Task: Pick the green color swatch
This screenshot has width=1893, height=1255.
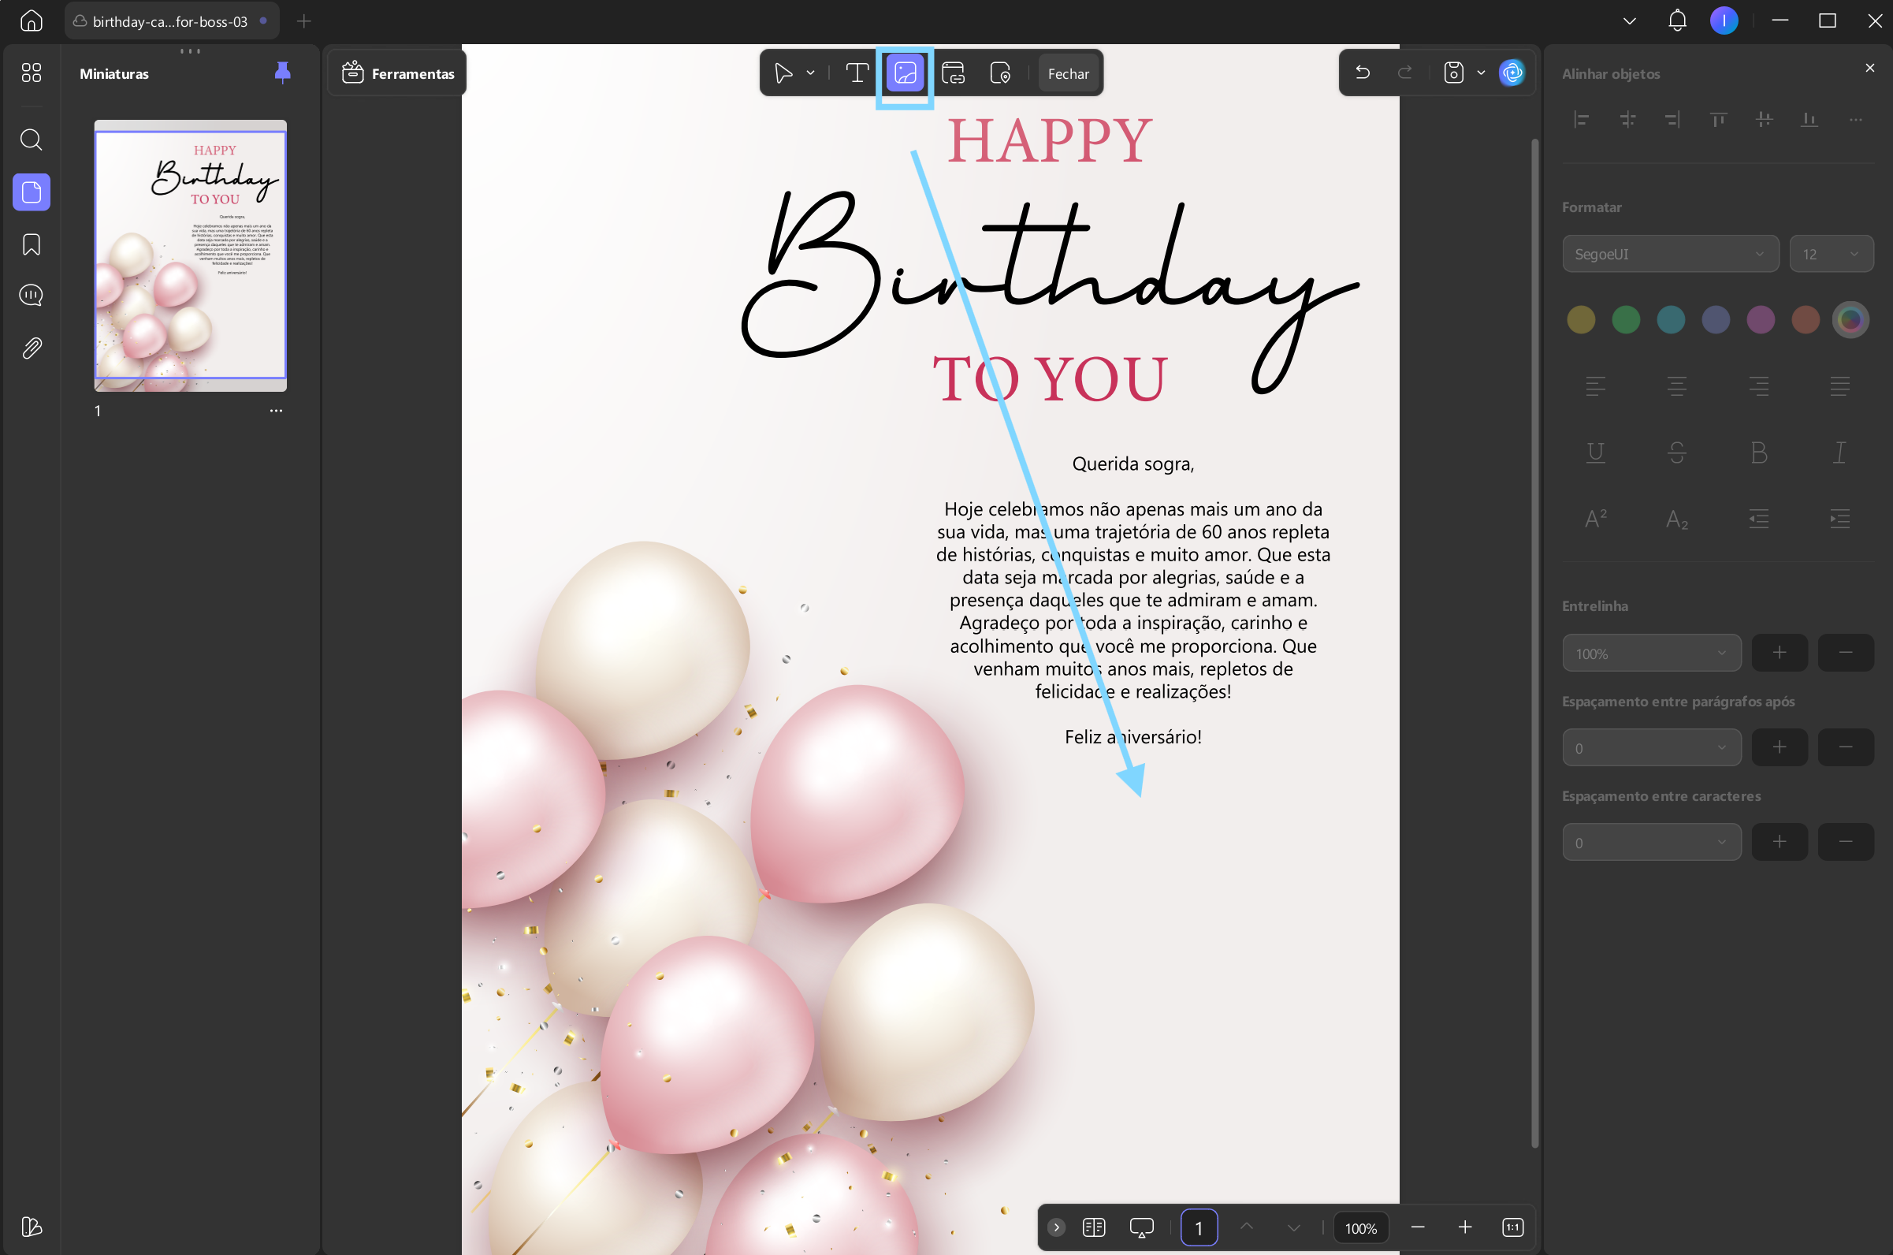Action: point(1625,320)
